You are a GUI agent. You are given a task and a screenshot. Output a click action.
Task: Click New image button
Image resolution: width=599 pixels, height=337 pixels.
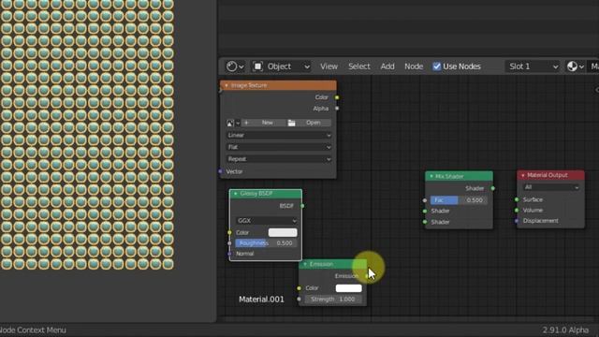pos(263,123)
